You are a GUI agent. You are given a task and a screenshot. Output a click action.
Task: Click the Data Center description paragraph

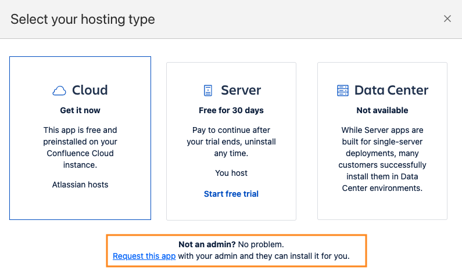pyautogui.click(x=382, y=159)
